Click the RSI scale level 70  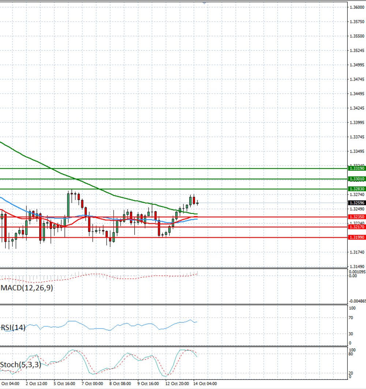click(x=351, y=318)
